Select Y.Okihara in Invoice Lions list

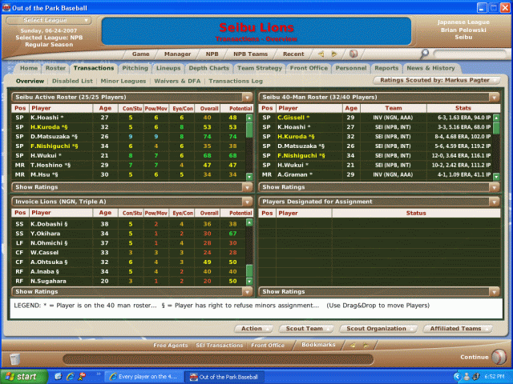[x=129, y=234]
